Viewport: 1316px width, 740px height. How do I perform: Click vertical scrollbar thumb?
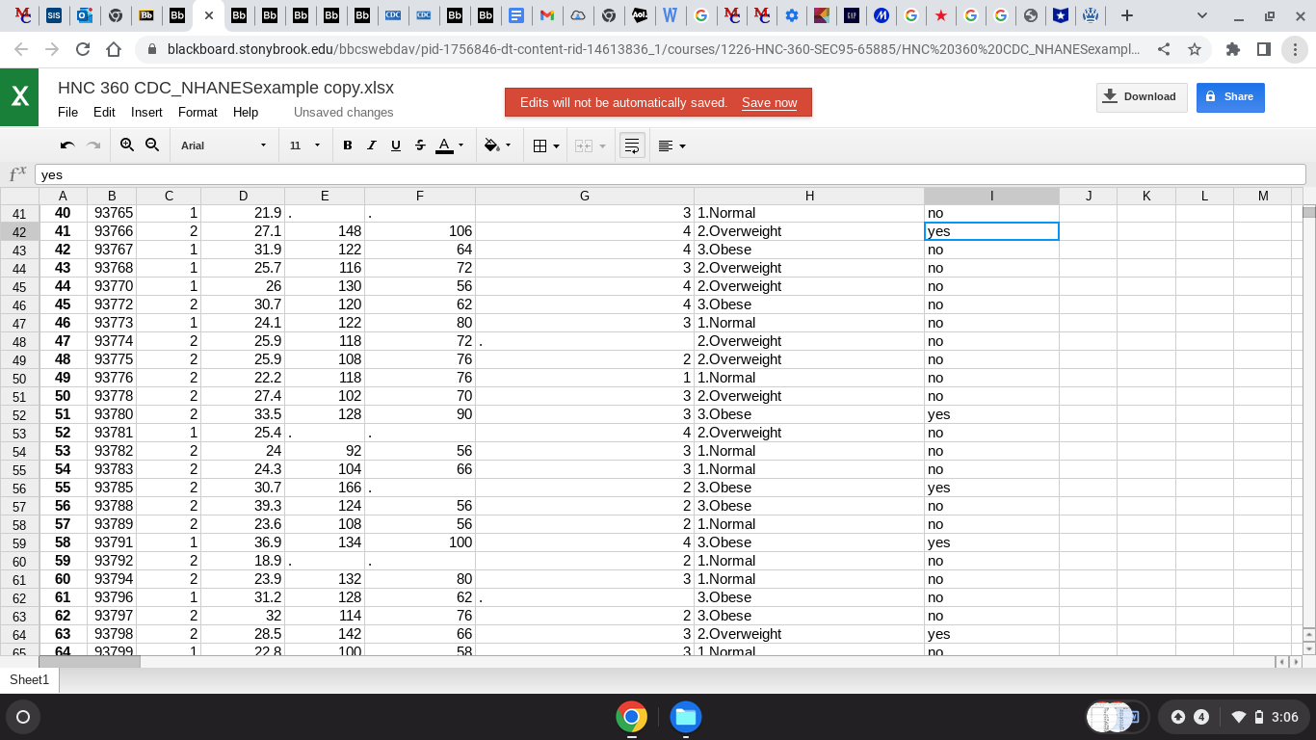click(1308, 211)
